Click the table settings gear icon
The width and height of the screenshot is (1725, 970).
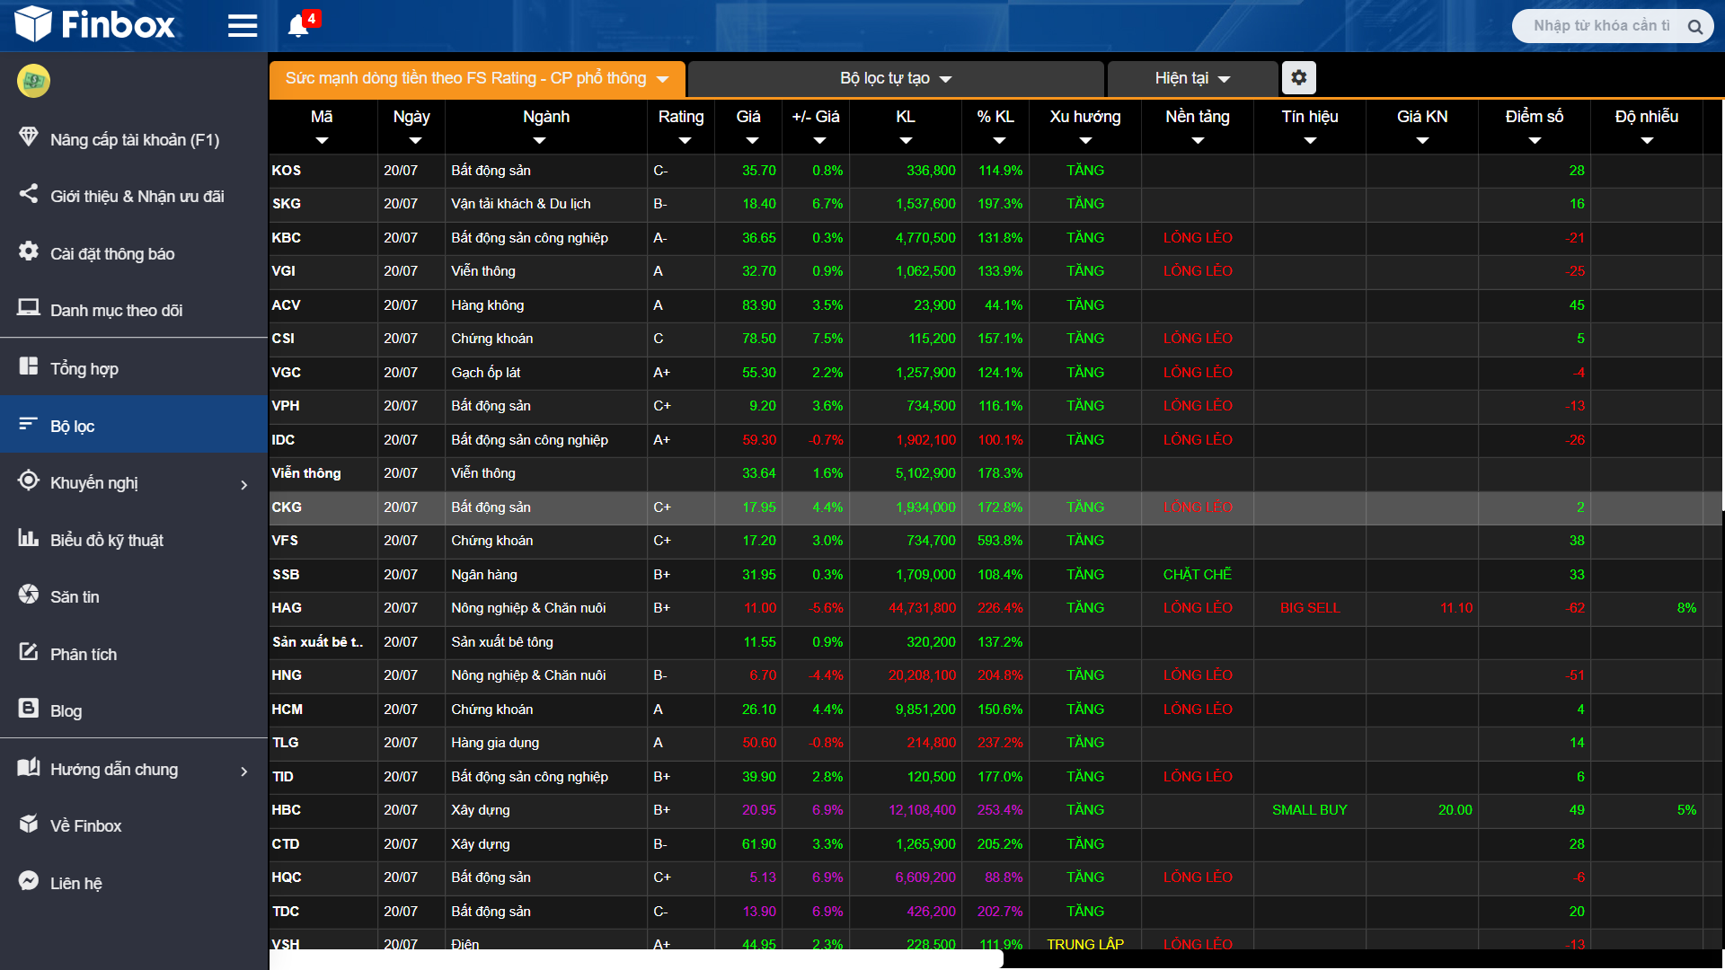pyautogui.click(x=1298, y=78)
